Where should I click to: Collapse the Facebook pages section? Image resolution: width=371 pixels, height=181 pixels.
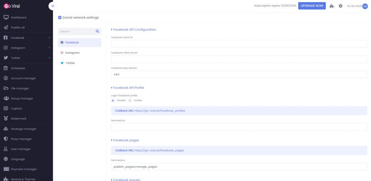125,140
